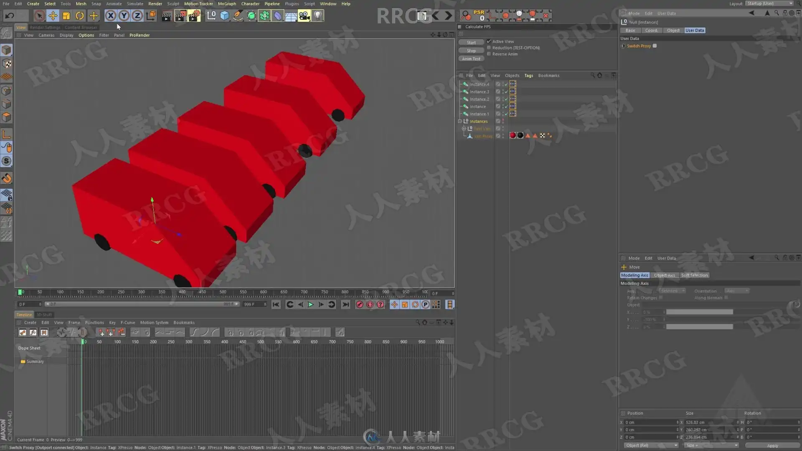
Task: Open the Layout Startup (User) dropdown
Action: (x=769, y=3)
